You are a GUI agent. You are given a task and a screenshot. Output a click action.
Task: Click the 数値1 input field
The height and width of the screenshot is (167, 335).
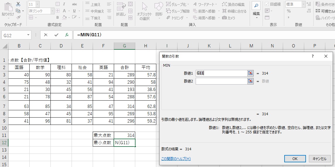click(x=221, y=73)
